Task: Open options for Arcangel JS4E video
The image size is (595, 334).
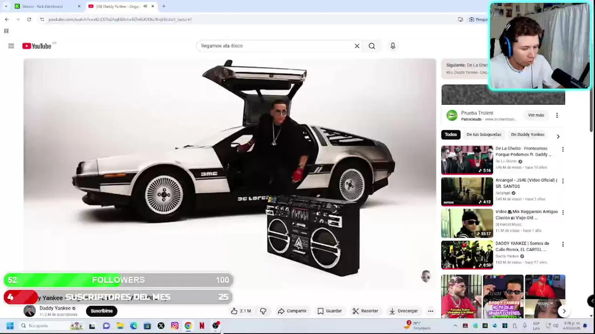Action: point(562,181)
